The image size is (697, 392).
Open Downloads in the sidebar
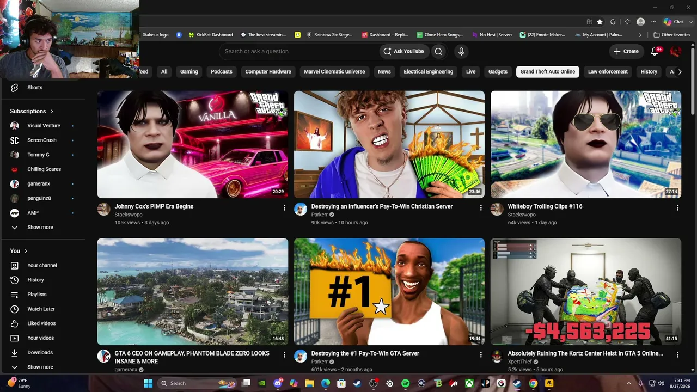(40, 353)
